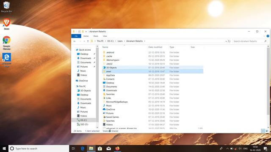
Task: Expand chevron after Abraham Rebello in path
Action: pos(145,41)
